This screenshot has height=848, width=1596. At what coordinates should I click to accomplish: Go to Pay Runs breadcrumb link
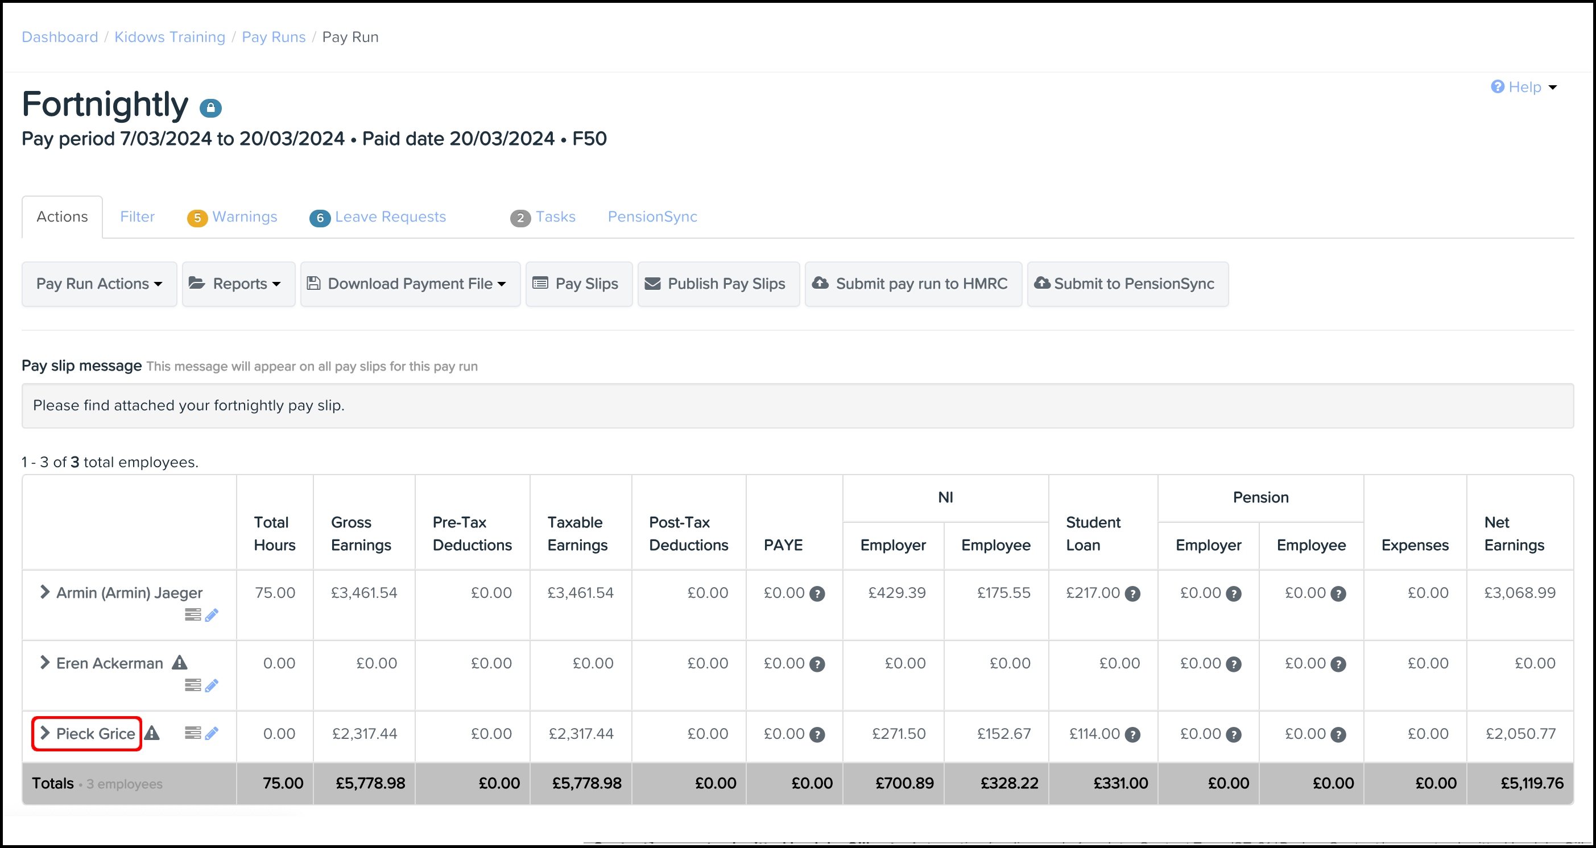tap(273, 37)
